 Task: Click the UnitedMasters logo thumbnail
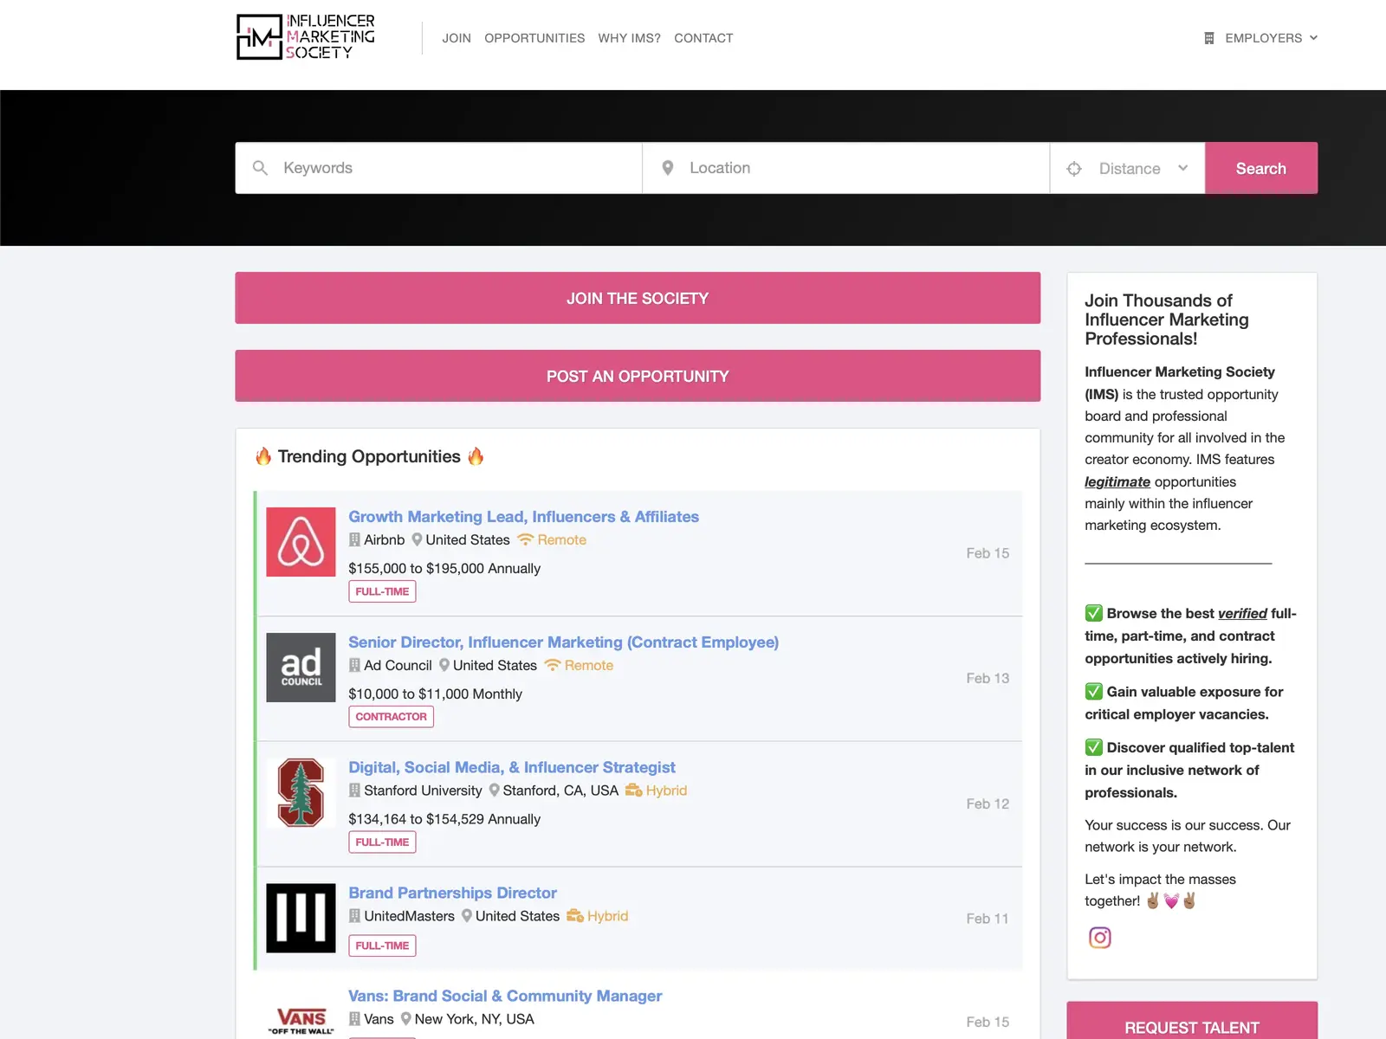coord(301,918)
